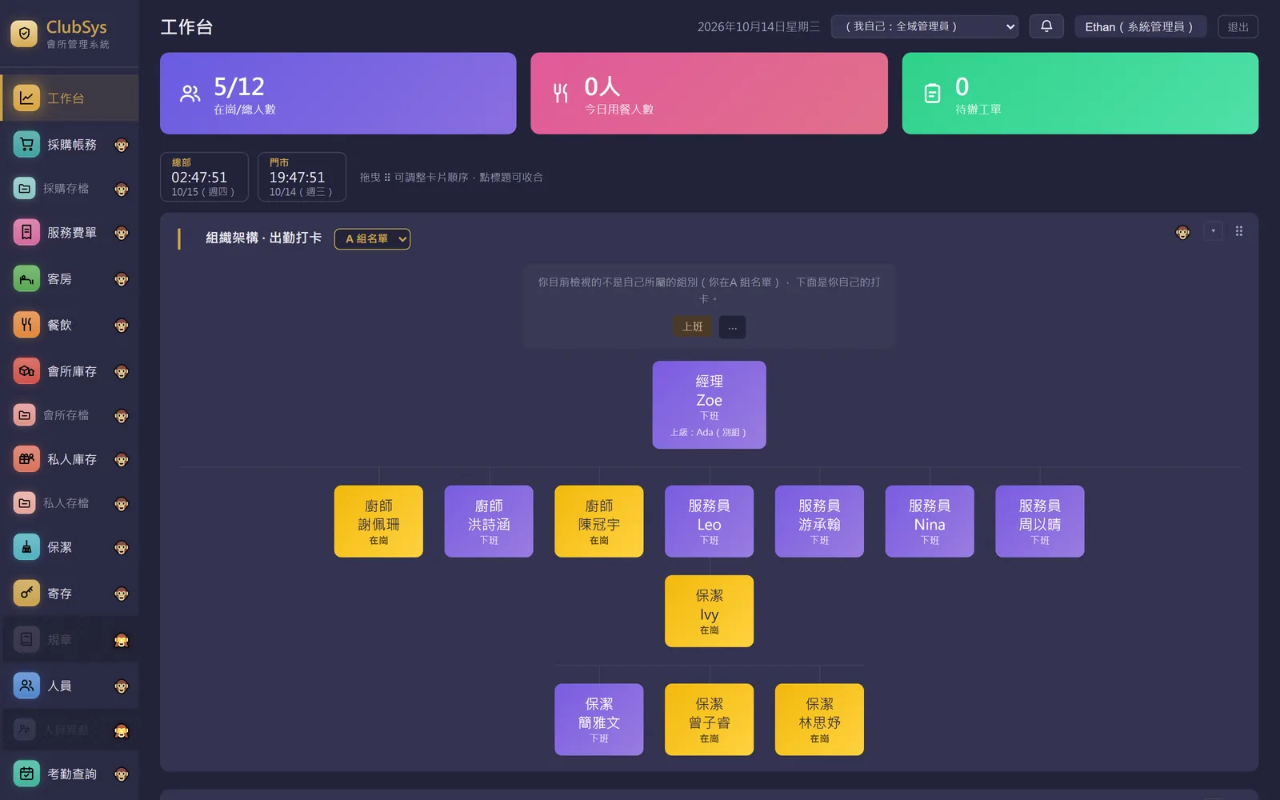Click the 5/12 在崗/總人數 stat card
This screenshot has height=800, width=1280.
click(x=338, y=94)
